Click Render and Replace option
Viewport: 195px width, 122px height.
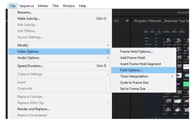pyautogui.click(x=33, y=109)
